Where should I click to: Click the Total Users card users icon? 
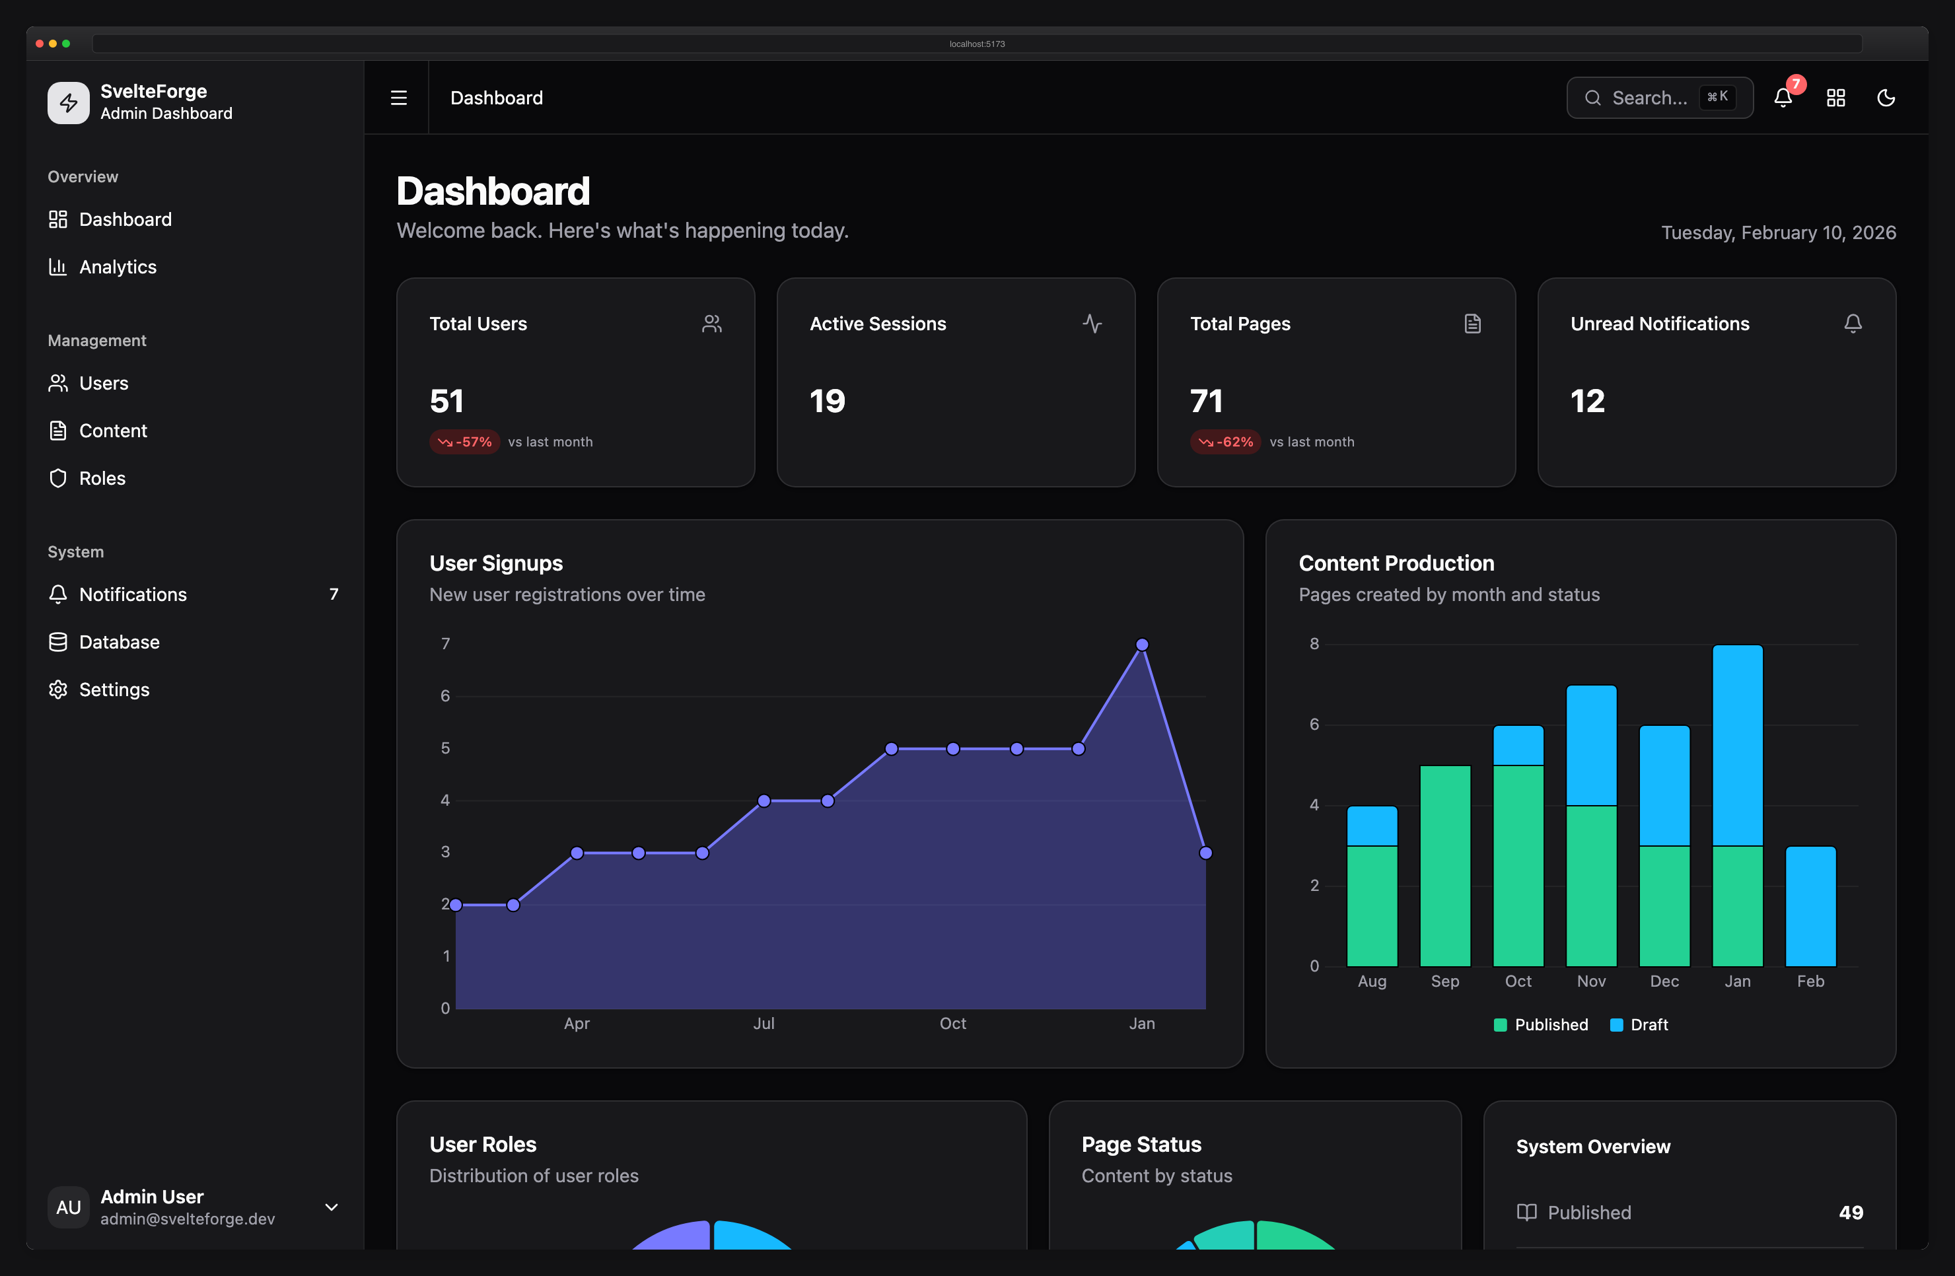[711, 324]
